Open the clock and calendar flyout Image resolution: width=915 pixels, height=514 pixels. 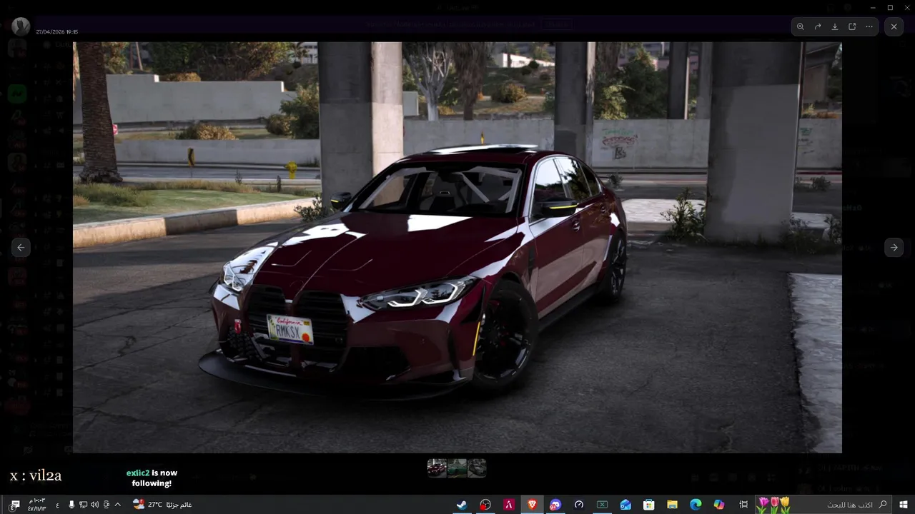pos(37,505)
